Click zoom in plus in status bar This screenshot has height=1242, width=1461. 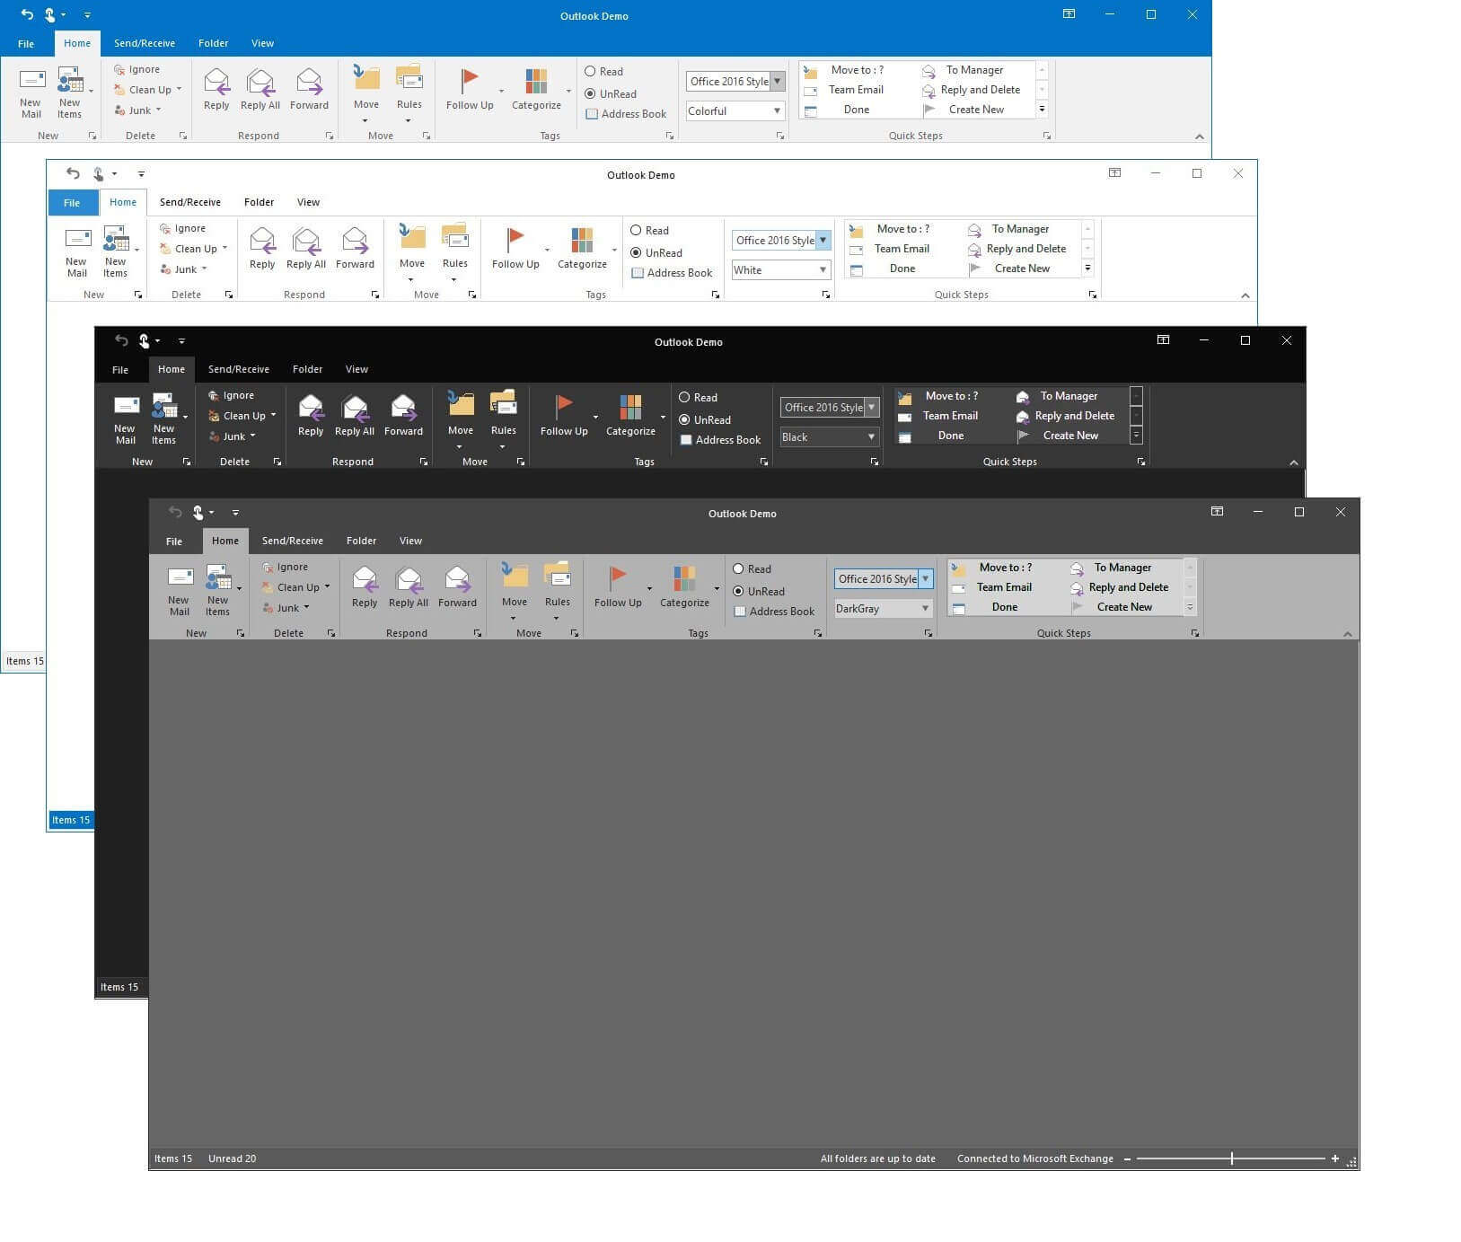tap(1335, 1159)
